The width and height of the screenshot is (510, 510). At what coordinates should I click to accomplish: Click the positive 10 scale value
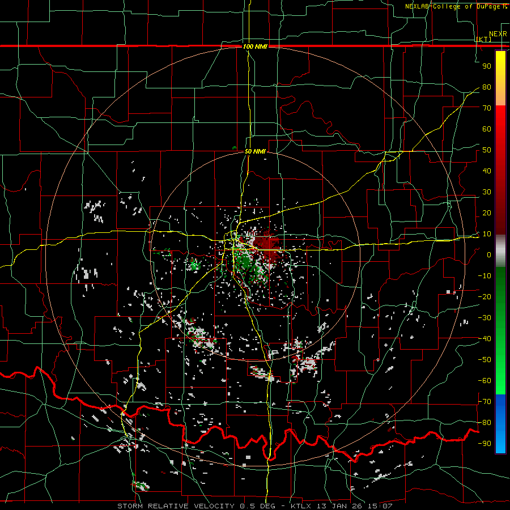tap(487, 234)
